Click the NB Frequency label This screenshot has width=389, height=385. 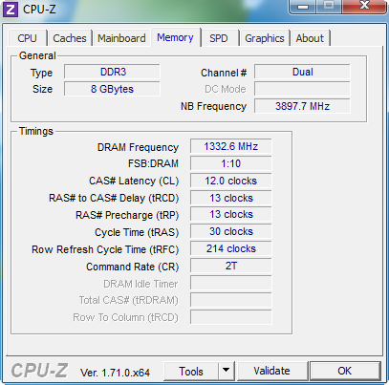(x=213, y=106)
